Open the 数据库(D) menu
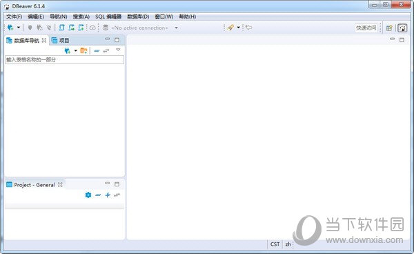The width and height of the screenshot is (414, 254). click(138, 17)
